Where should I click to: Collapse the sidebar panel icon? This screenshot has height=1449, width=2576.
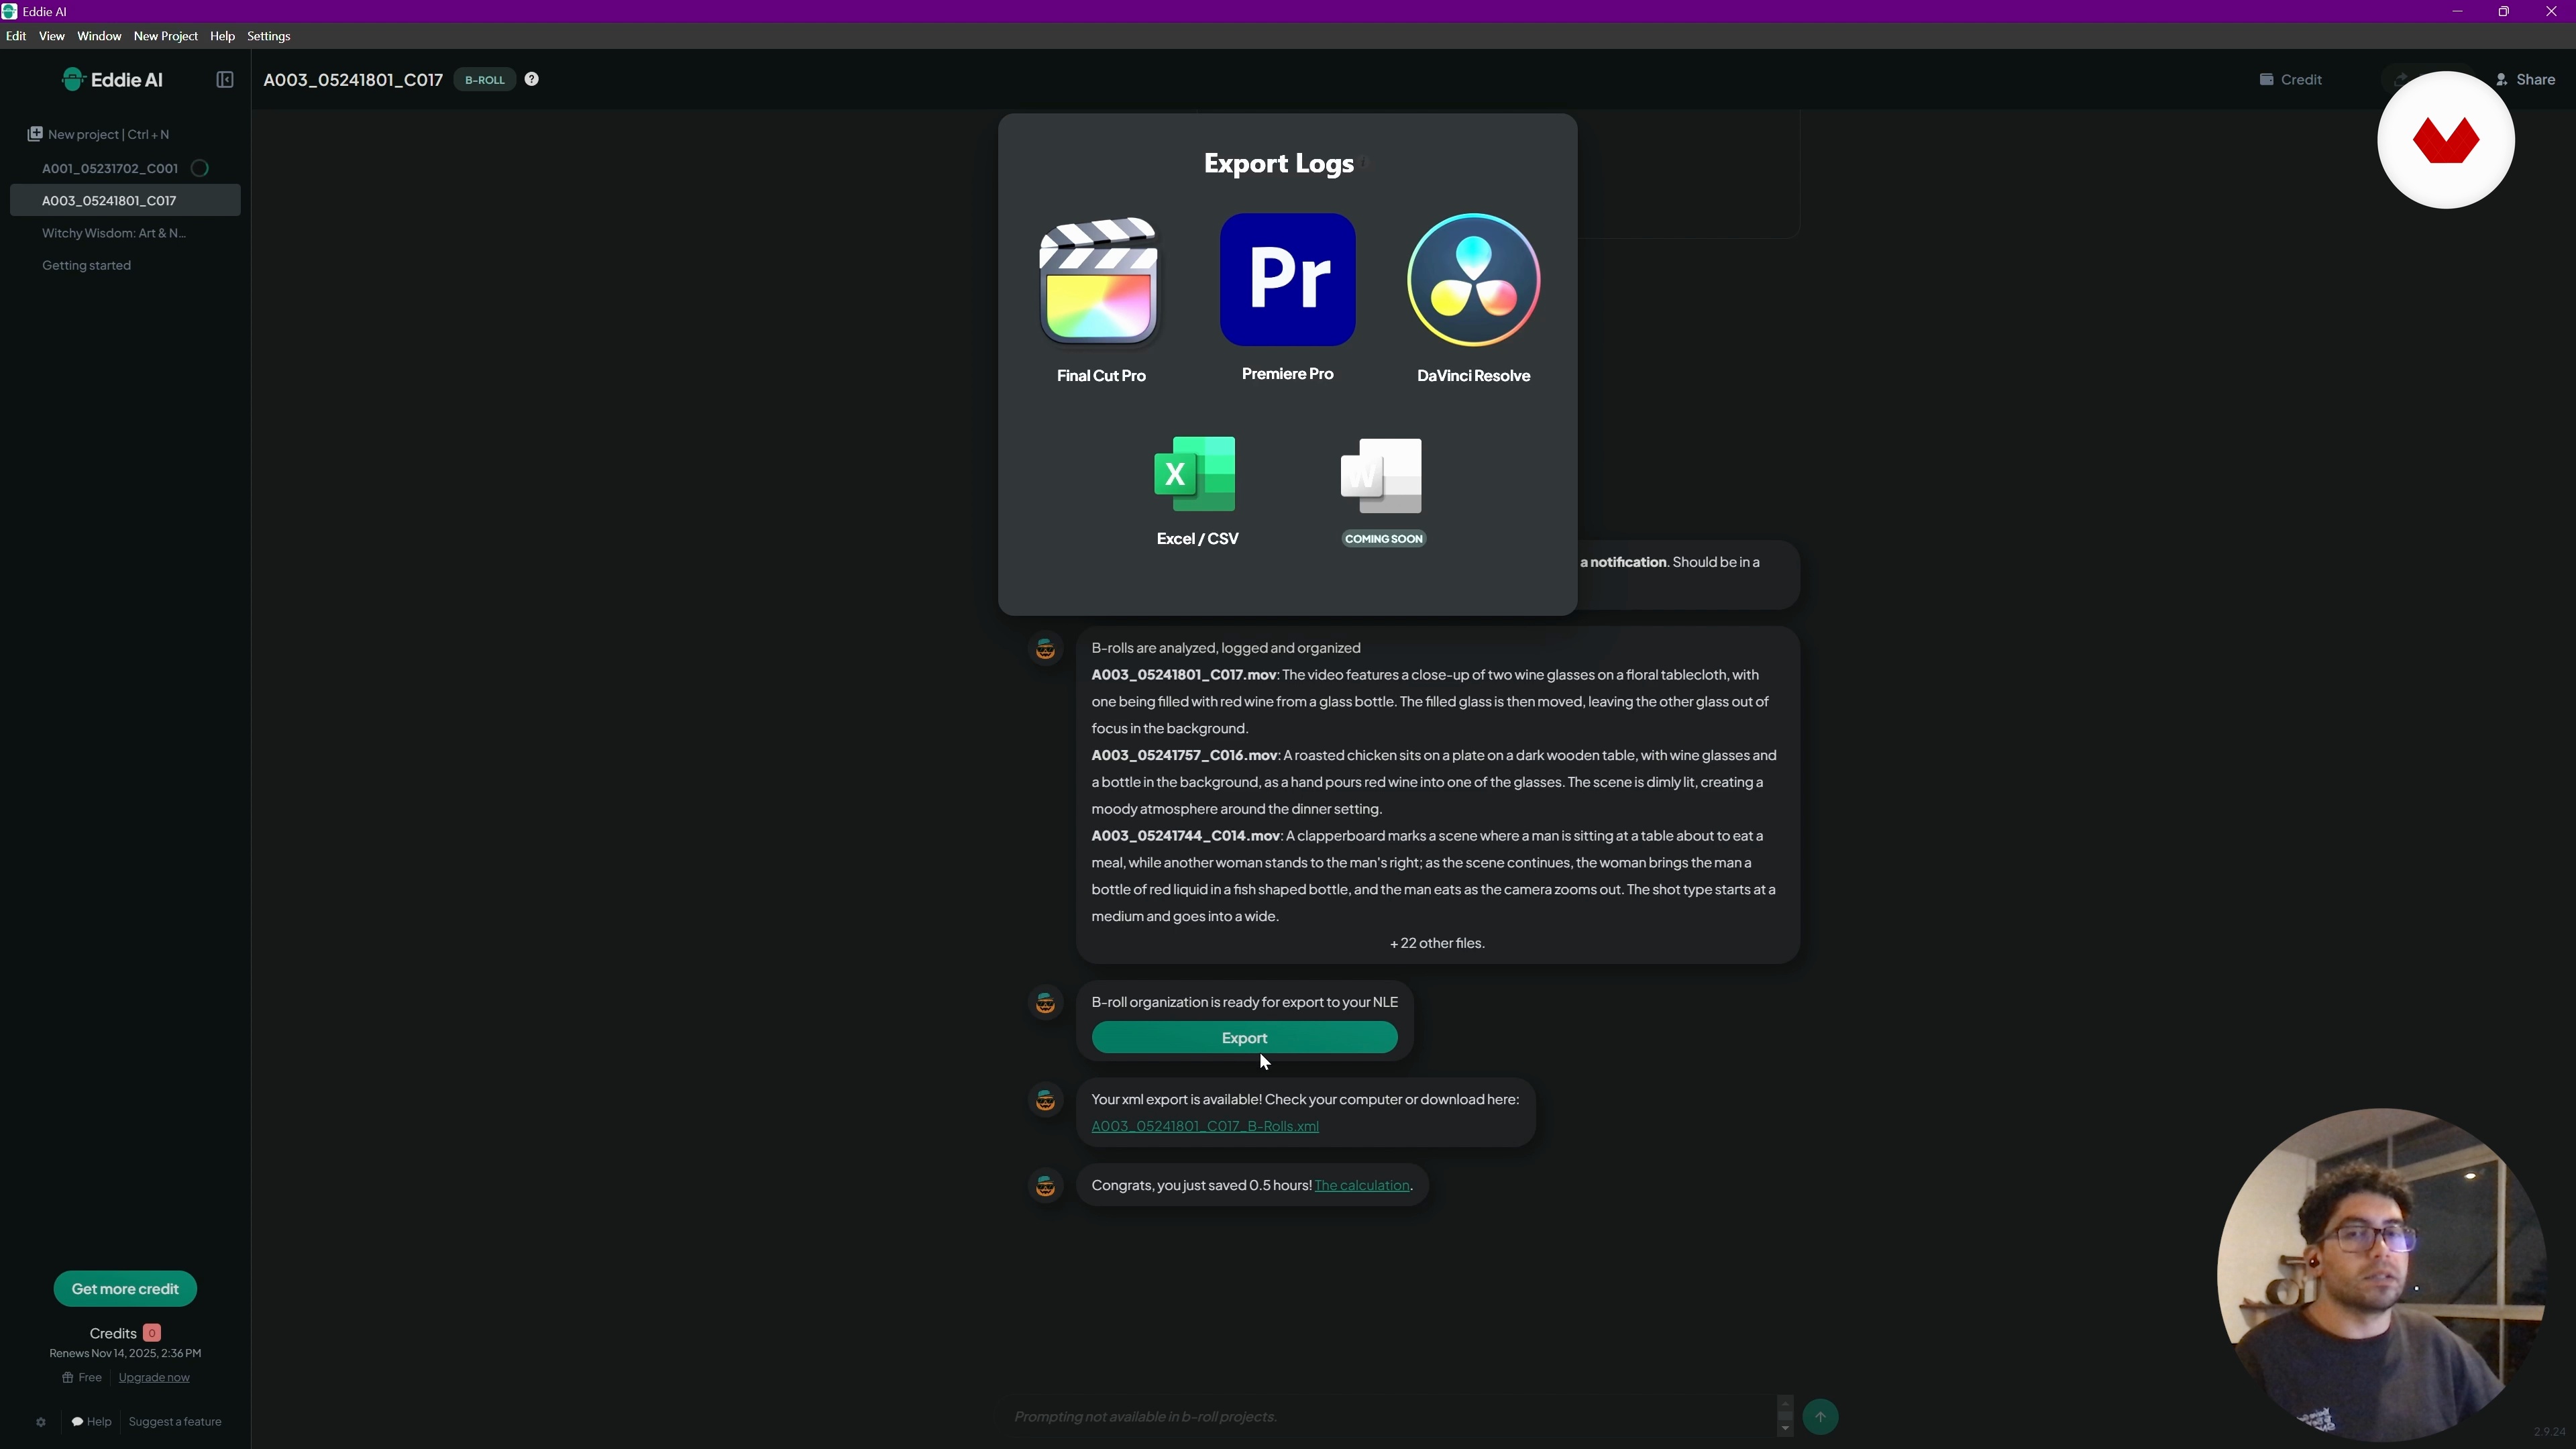[x=225, y=80]
